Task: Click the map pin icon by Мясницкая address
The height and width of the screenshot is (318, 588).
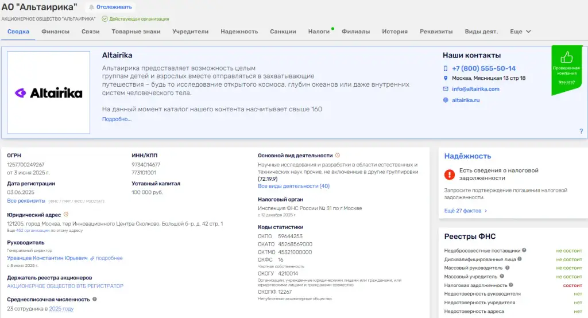Action: tap(446, 78)
